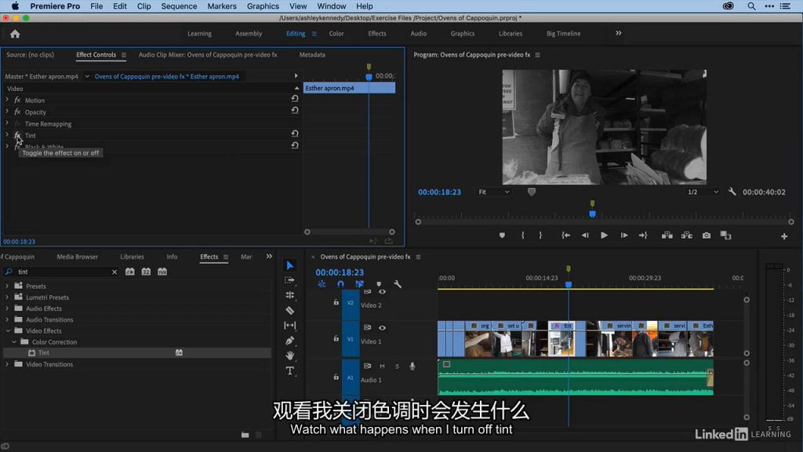The width and height of the screenshot is (803, 452).
Task: Select the Ripple Edit tool
Action: point(290,295)
